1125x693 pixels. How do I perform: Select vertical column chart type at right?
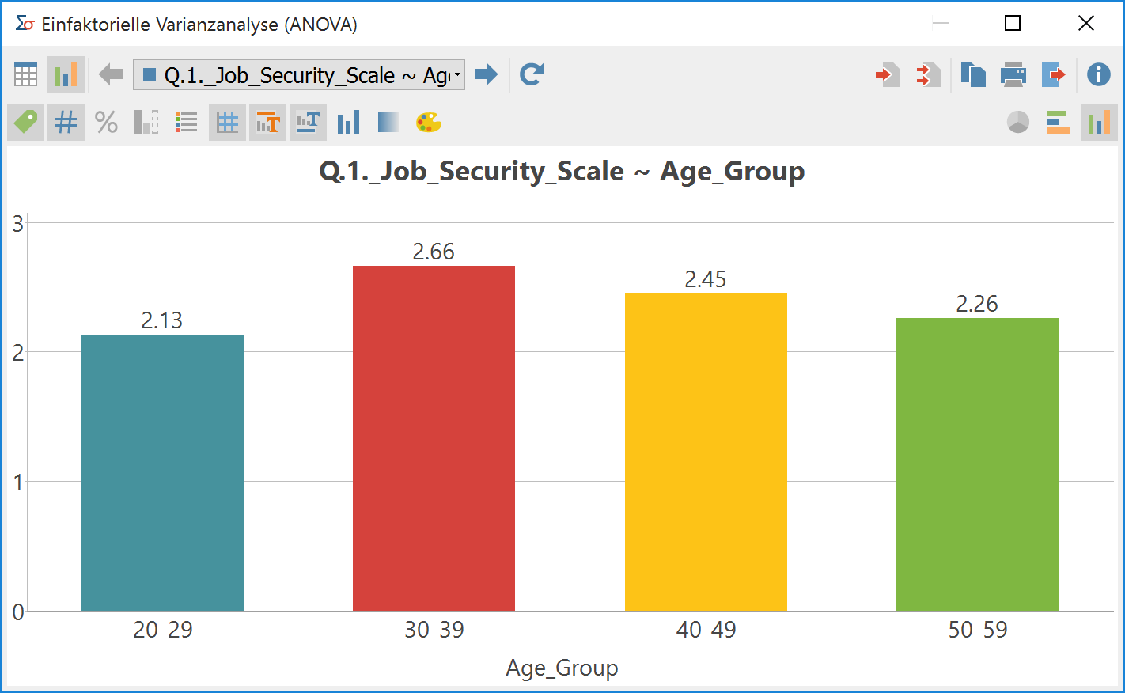pyautogui.click(x=1098, y=123)
